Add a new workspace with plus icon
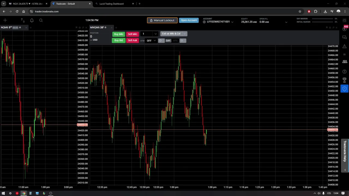 [5, 20]
